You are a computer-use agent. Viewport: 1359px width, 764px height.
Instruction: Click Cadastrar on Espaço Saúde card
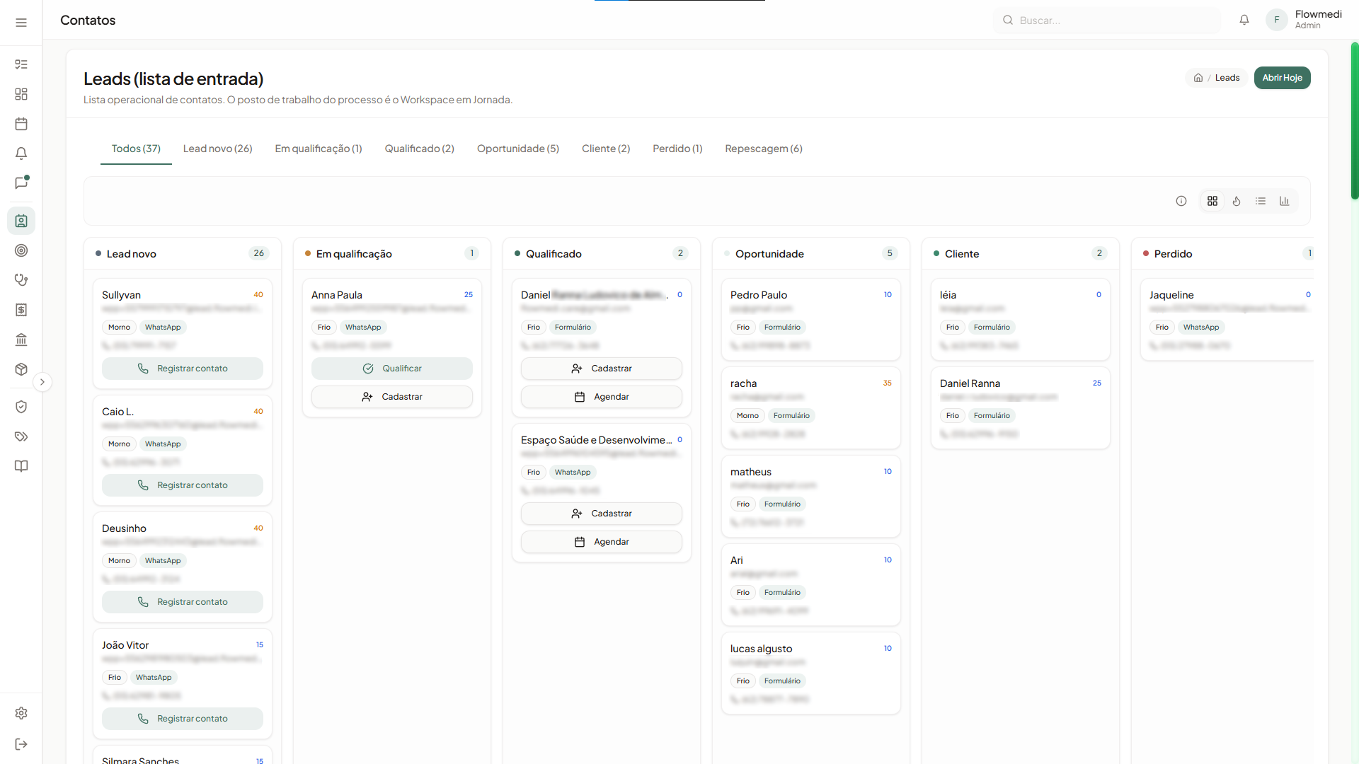pyautogui.click(x=602, y=514)
